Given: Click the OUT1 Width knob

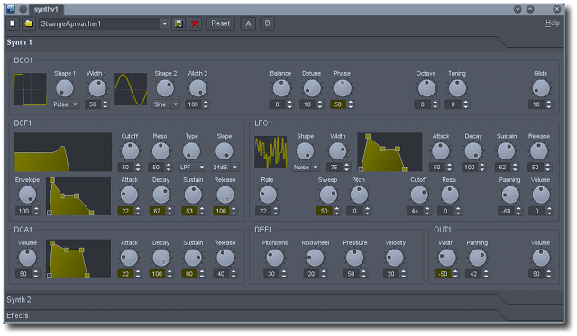Looking at the screenshot, I should 447,258.
